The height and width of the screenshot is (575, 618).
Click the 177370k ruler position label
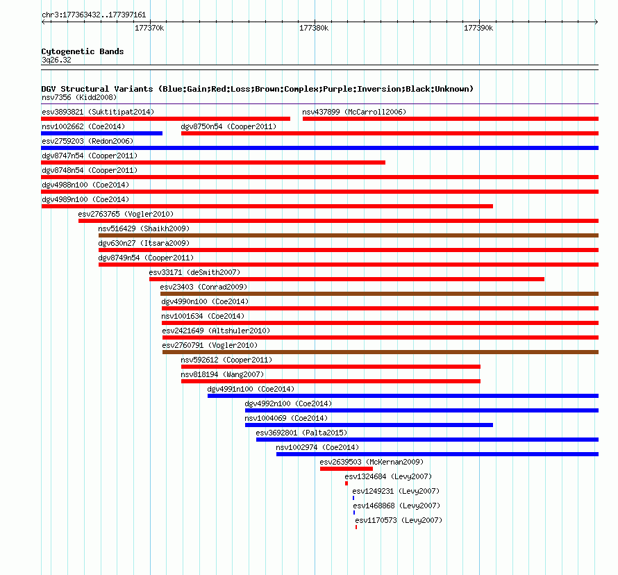tap(149, 28)
